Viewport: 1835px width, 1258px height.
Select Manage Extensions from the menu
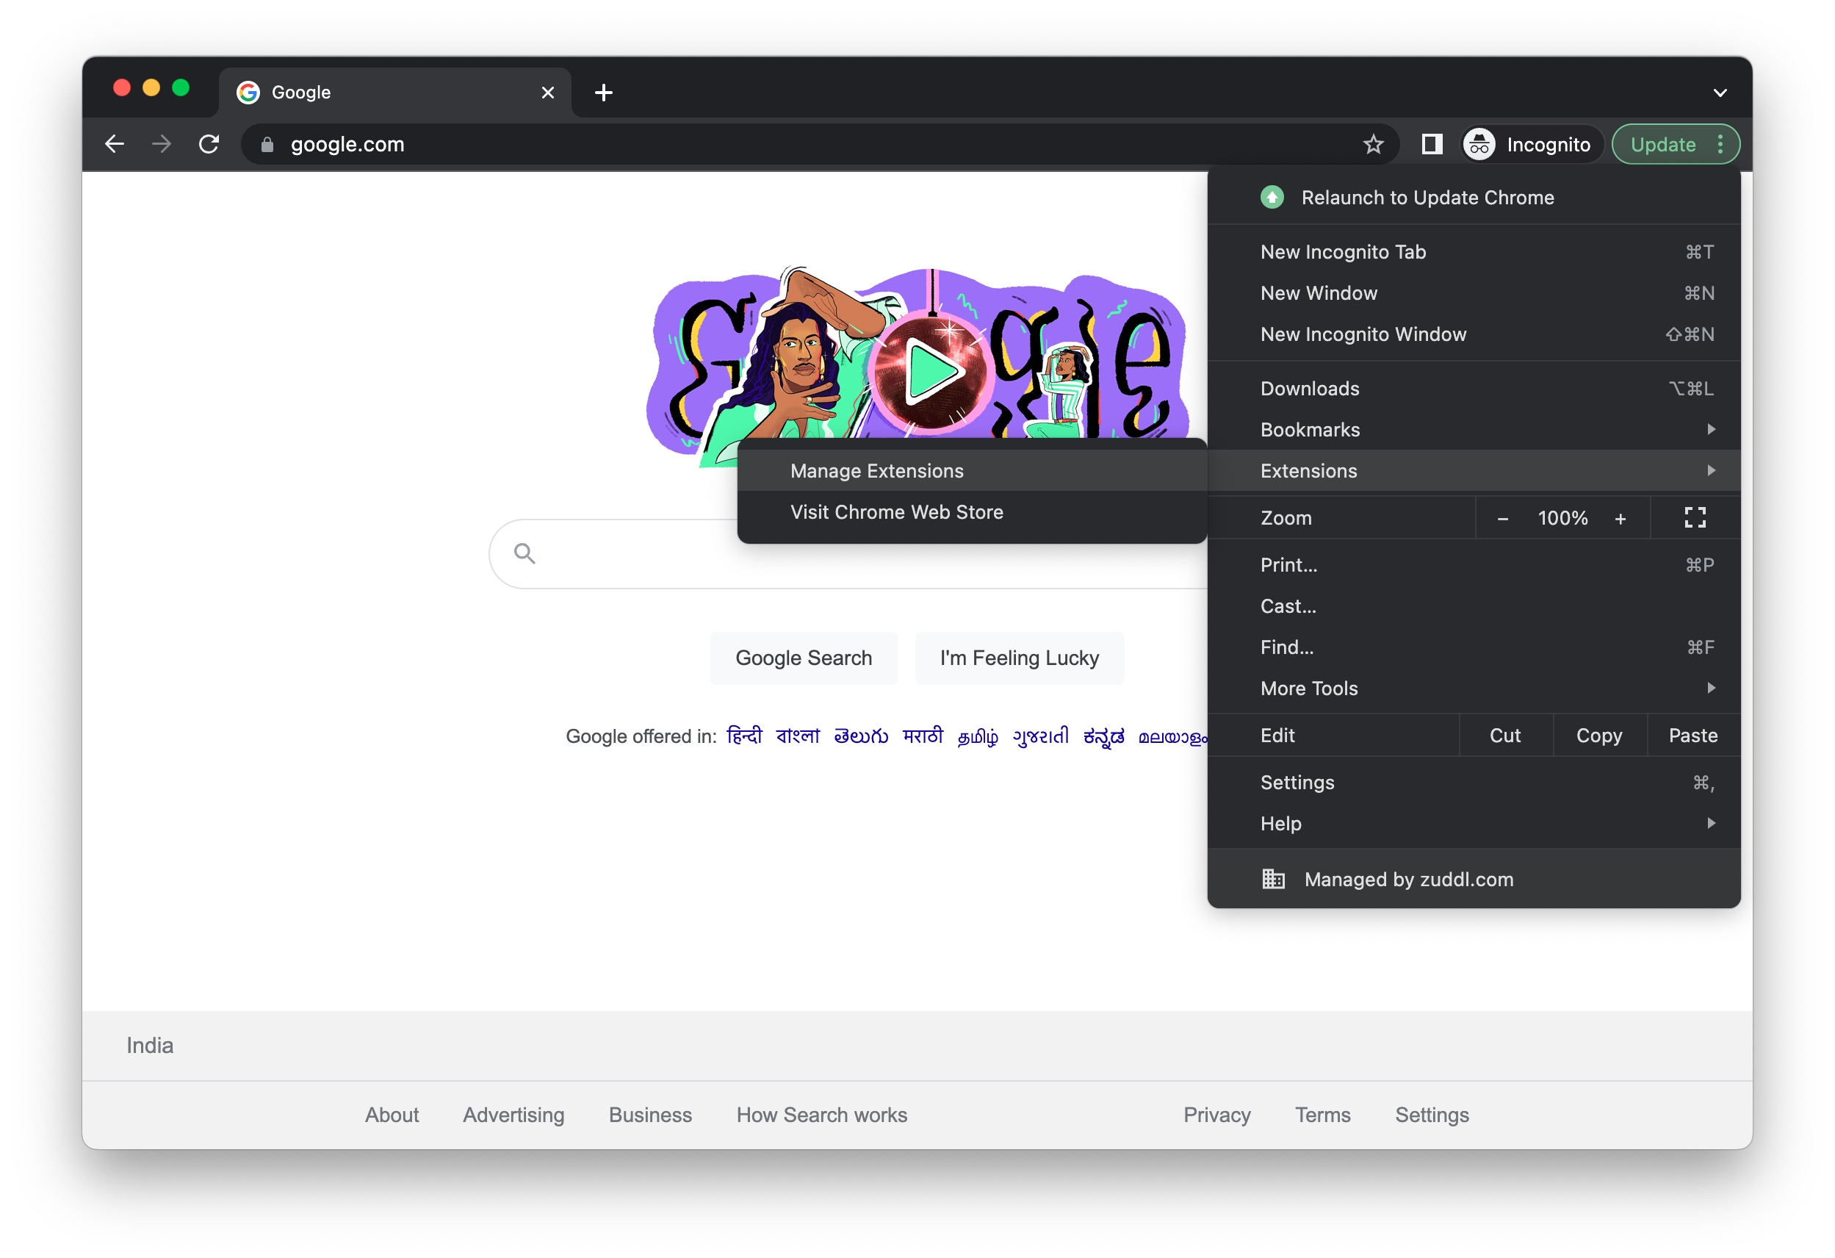(x=876, y=471)
